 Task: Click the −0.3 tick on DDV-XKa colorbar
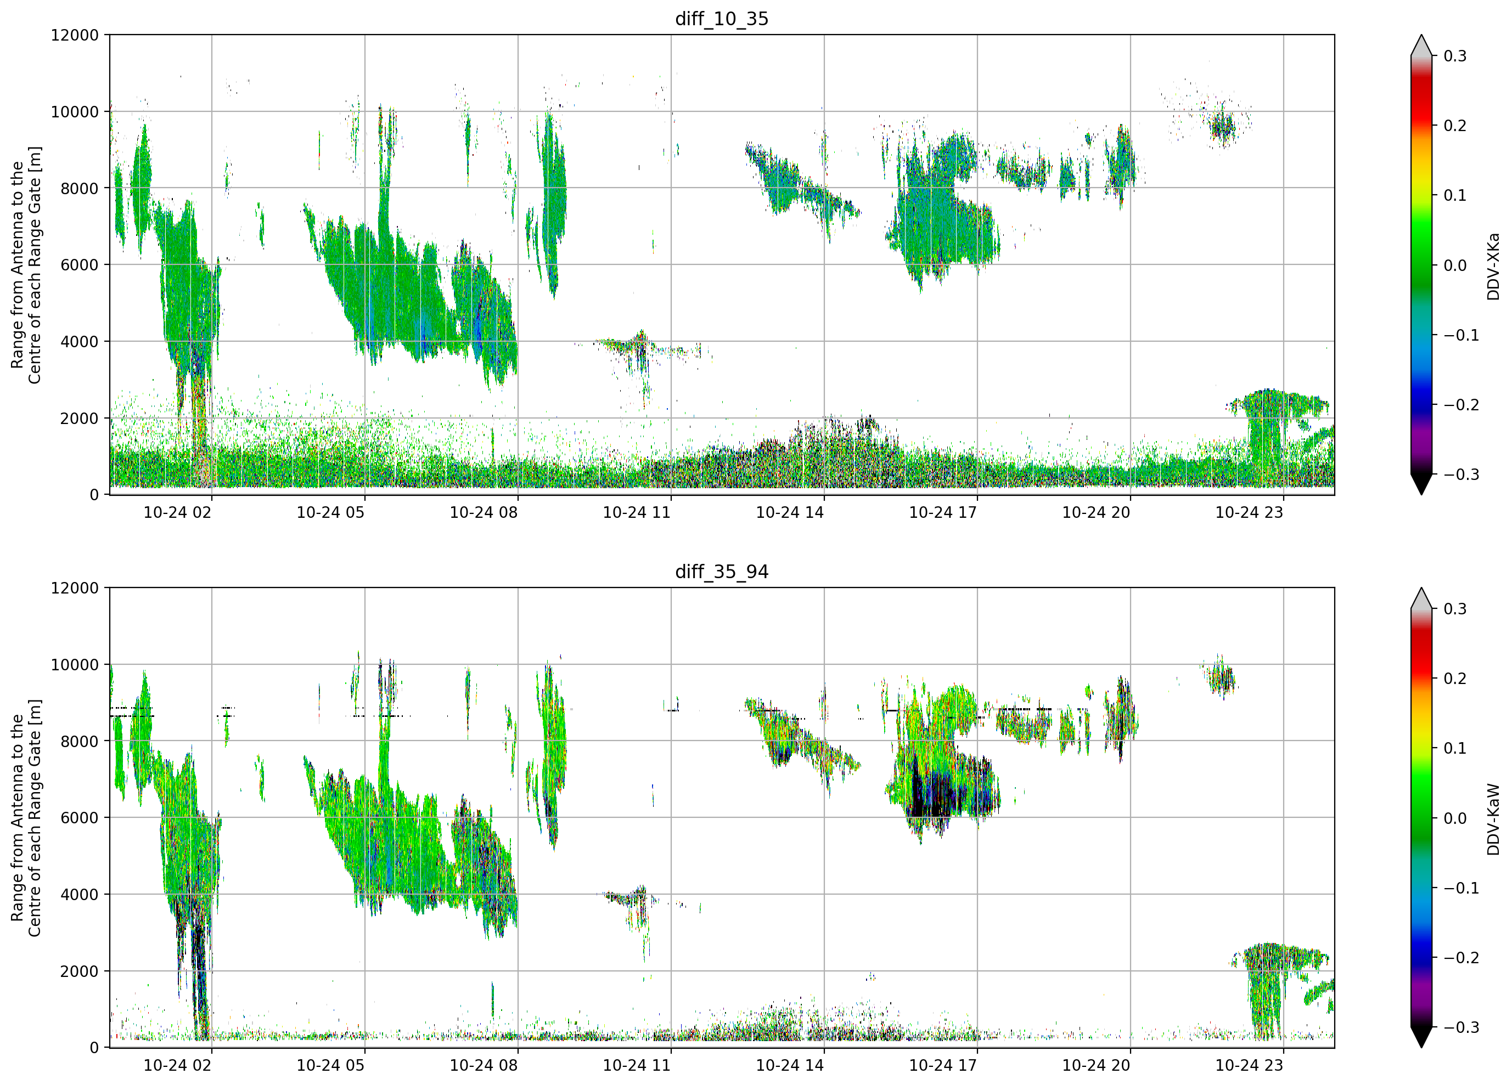(1462, 474)
